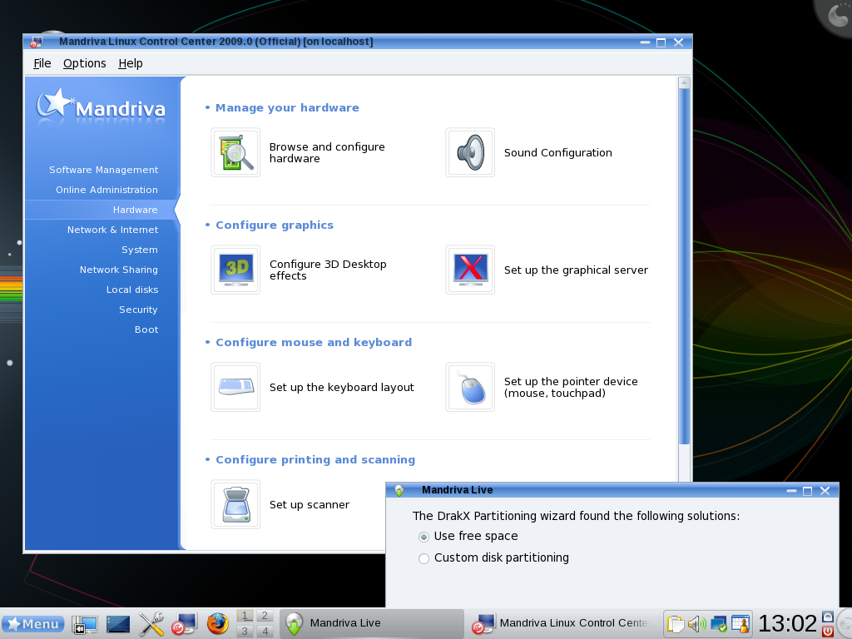Click Configure 3D Desktop effects label
Screen dimensions: 852x639
(x=328, y=270)
